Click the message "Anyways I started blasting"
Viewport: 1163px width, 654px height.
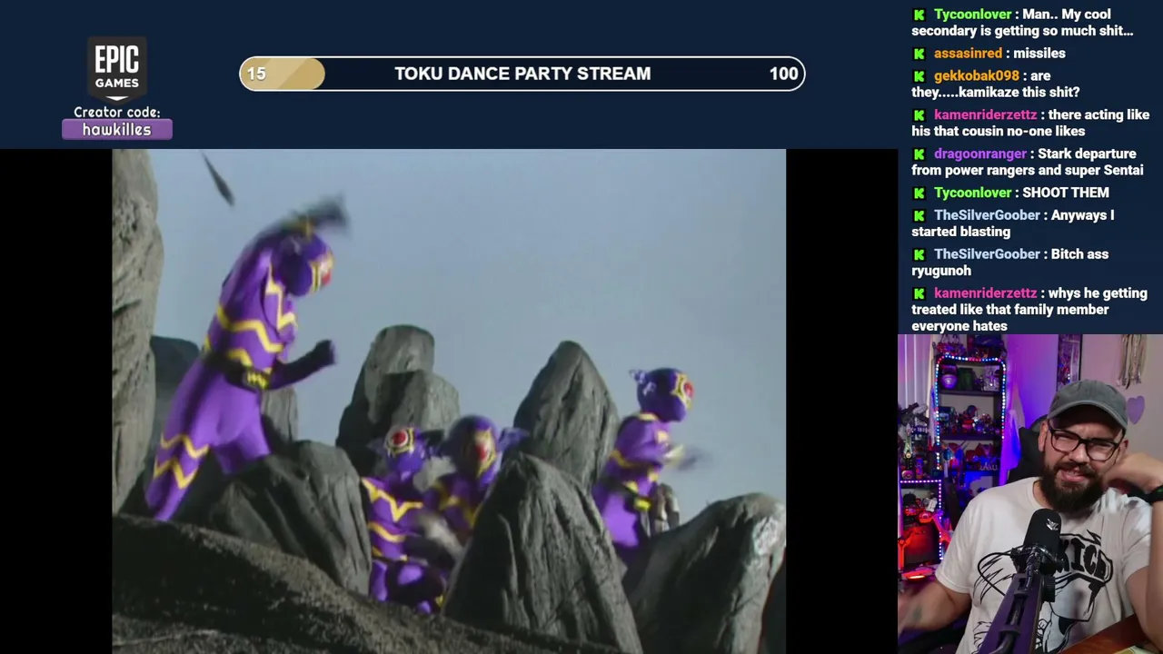(1013, 223)
